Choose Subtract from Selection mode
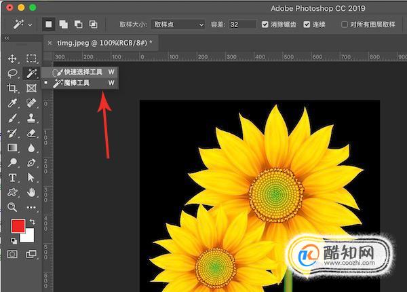 79,24
